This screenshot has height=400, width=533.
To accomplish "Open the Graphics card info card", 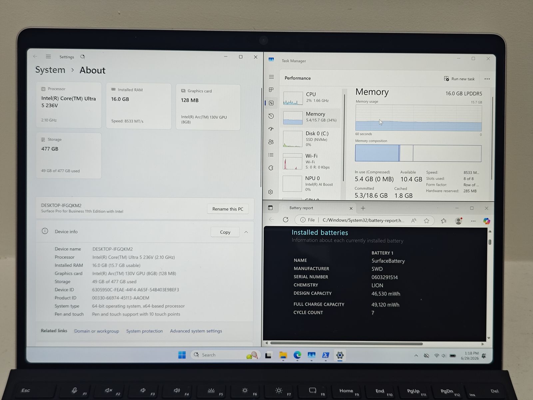I will coord(208,107).
